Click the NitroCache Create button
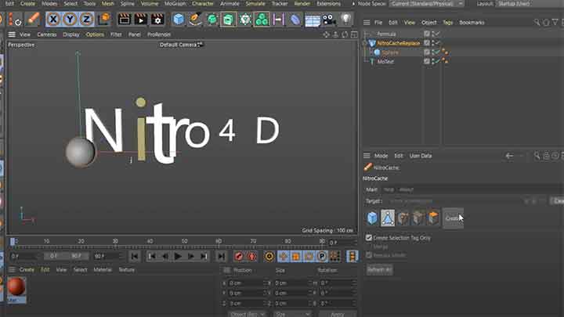This screenshot has width=564, height=317. point(454,218)
